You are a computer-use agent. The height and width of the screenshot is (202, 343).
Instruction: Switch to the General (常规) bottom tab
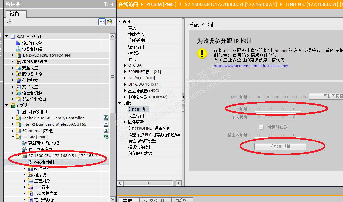129,200
